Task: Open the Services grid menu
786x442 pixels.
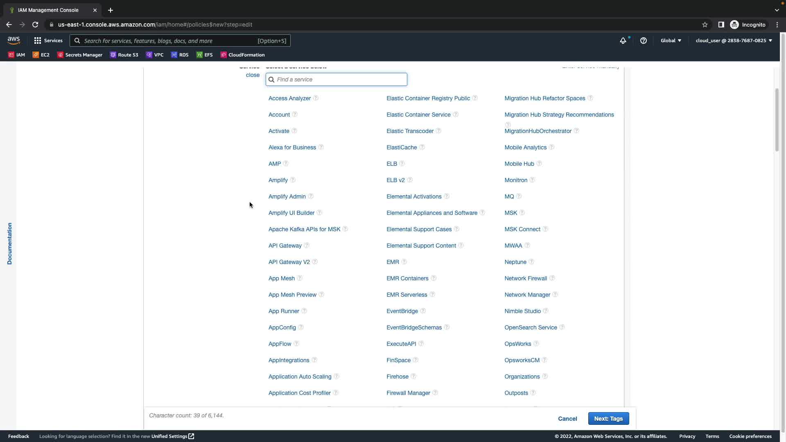Action: 48,41
